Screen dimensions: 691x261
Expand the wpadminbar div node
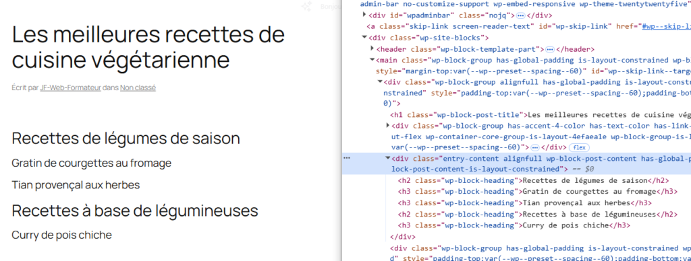[x=364, y=15]
